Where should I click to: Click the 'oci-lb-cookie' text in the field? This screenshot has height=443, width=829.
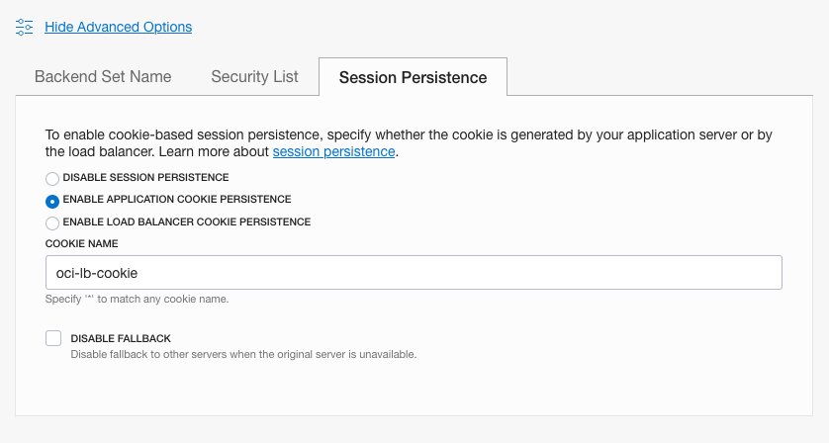(97, 273)
